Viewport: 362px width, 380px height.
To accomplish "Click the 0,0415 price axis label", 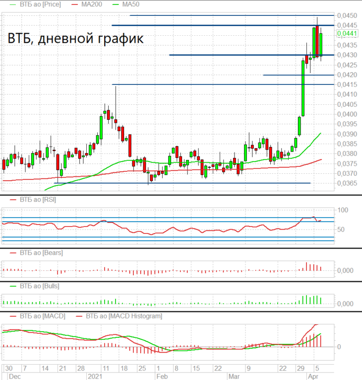I will [347, 84].
